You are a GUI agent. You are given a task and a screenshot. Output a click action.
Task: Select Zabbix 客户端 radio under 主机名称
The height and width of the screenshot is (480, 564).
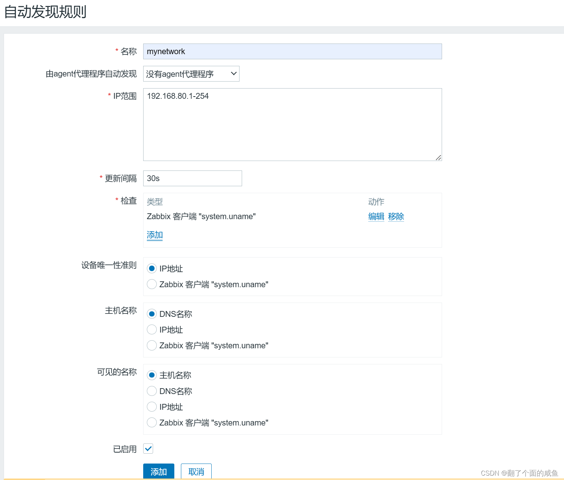(152, 345)
